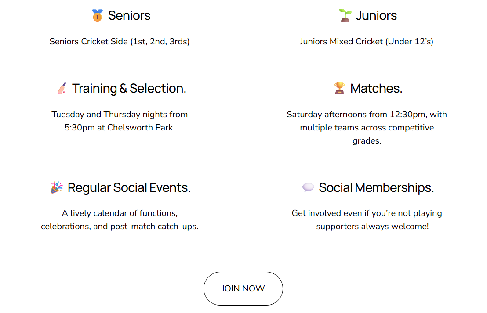Click the party popper icon

click(57, 188)
